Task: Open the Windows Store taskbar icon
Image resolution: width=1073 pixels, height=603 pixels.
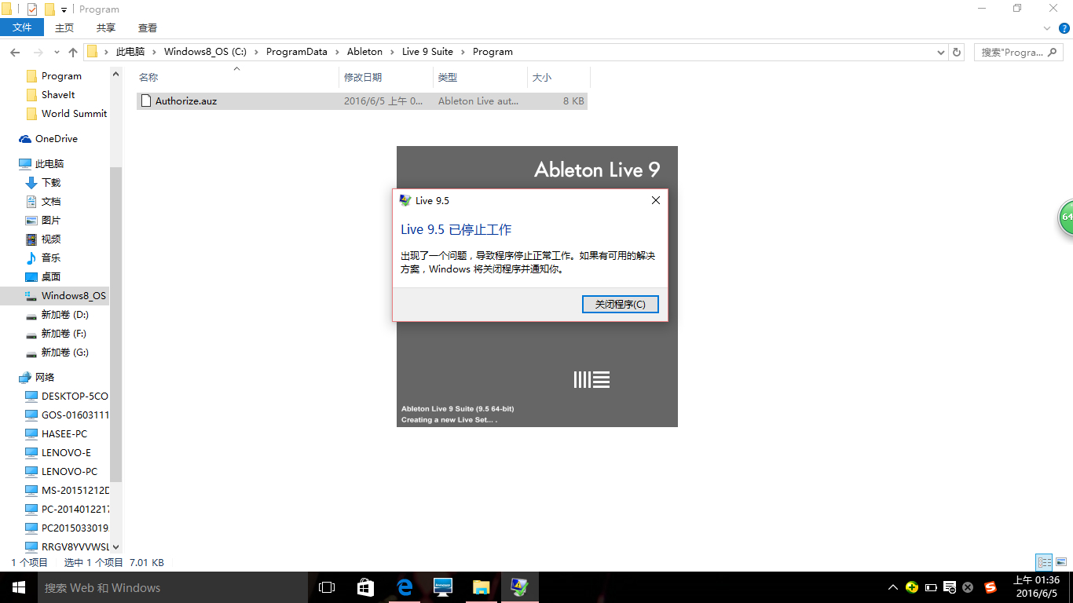Action: 366,587
